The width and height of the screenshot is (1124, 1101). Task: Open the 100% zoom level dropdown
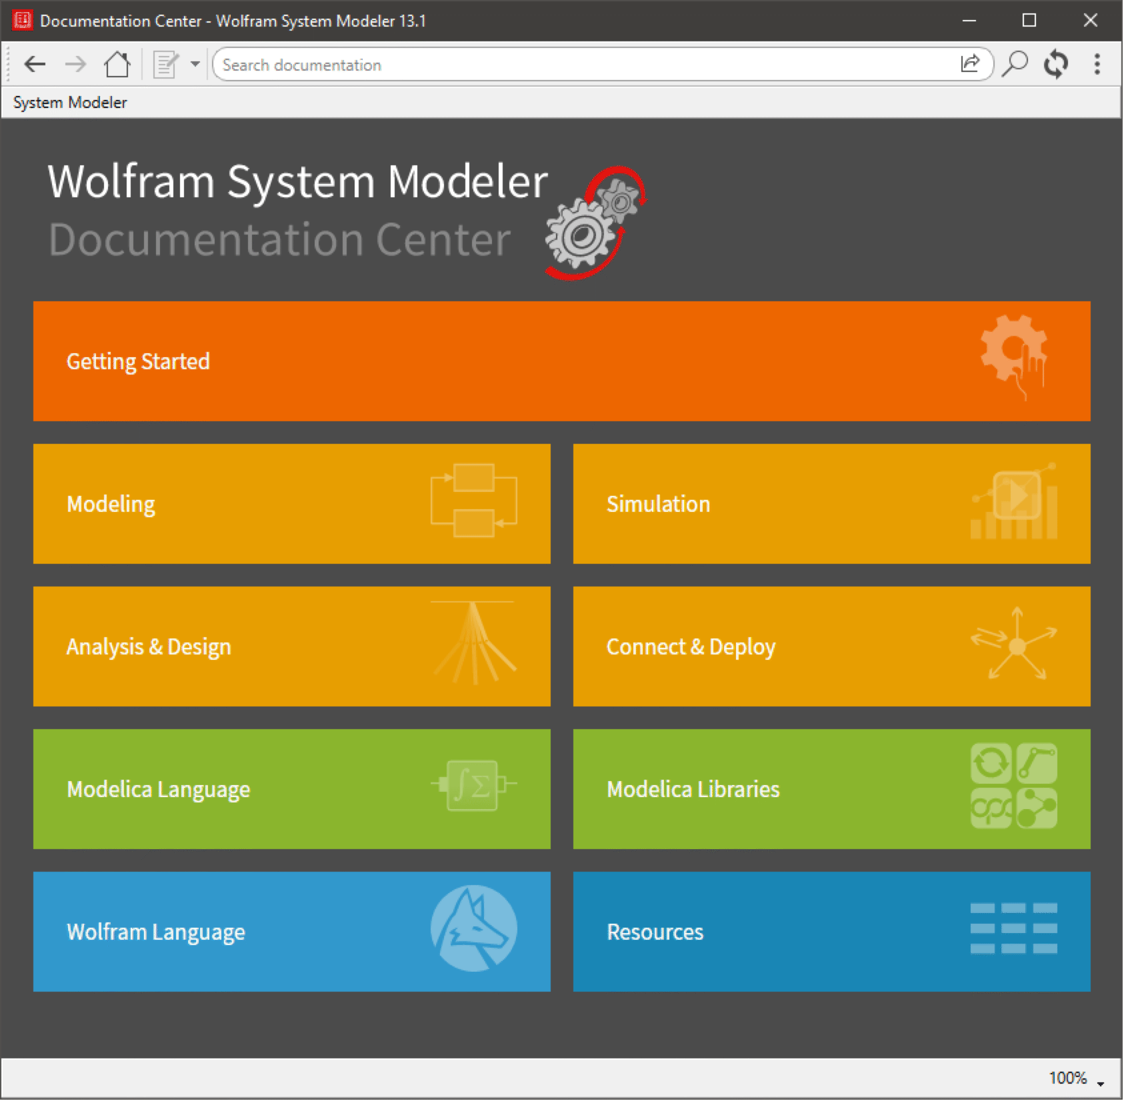tap(1077, 1078)
